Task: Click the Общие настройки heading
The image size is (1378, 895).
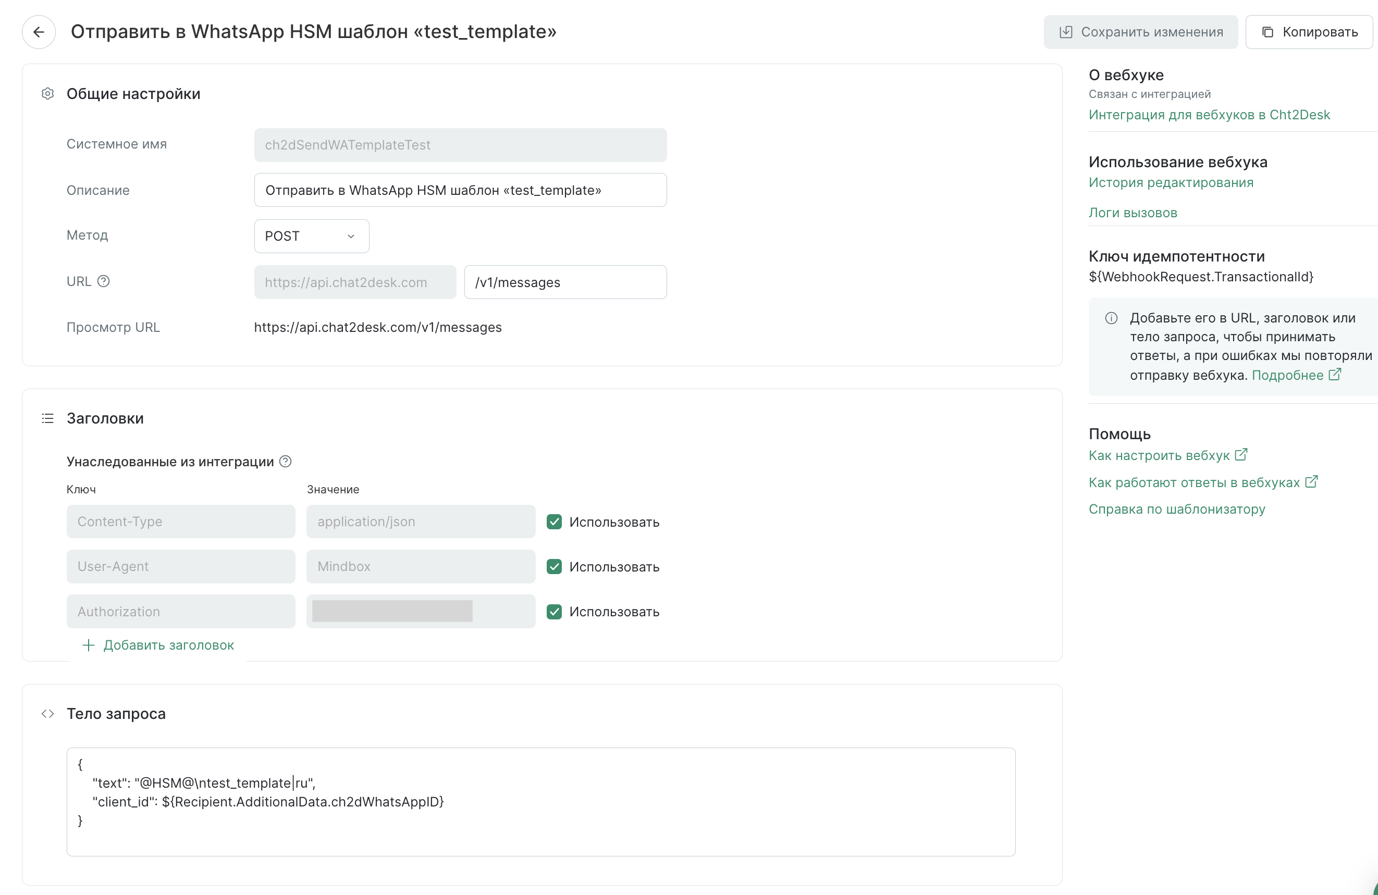Action: click(x=133, y=94)
